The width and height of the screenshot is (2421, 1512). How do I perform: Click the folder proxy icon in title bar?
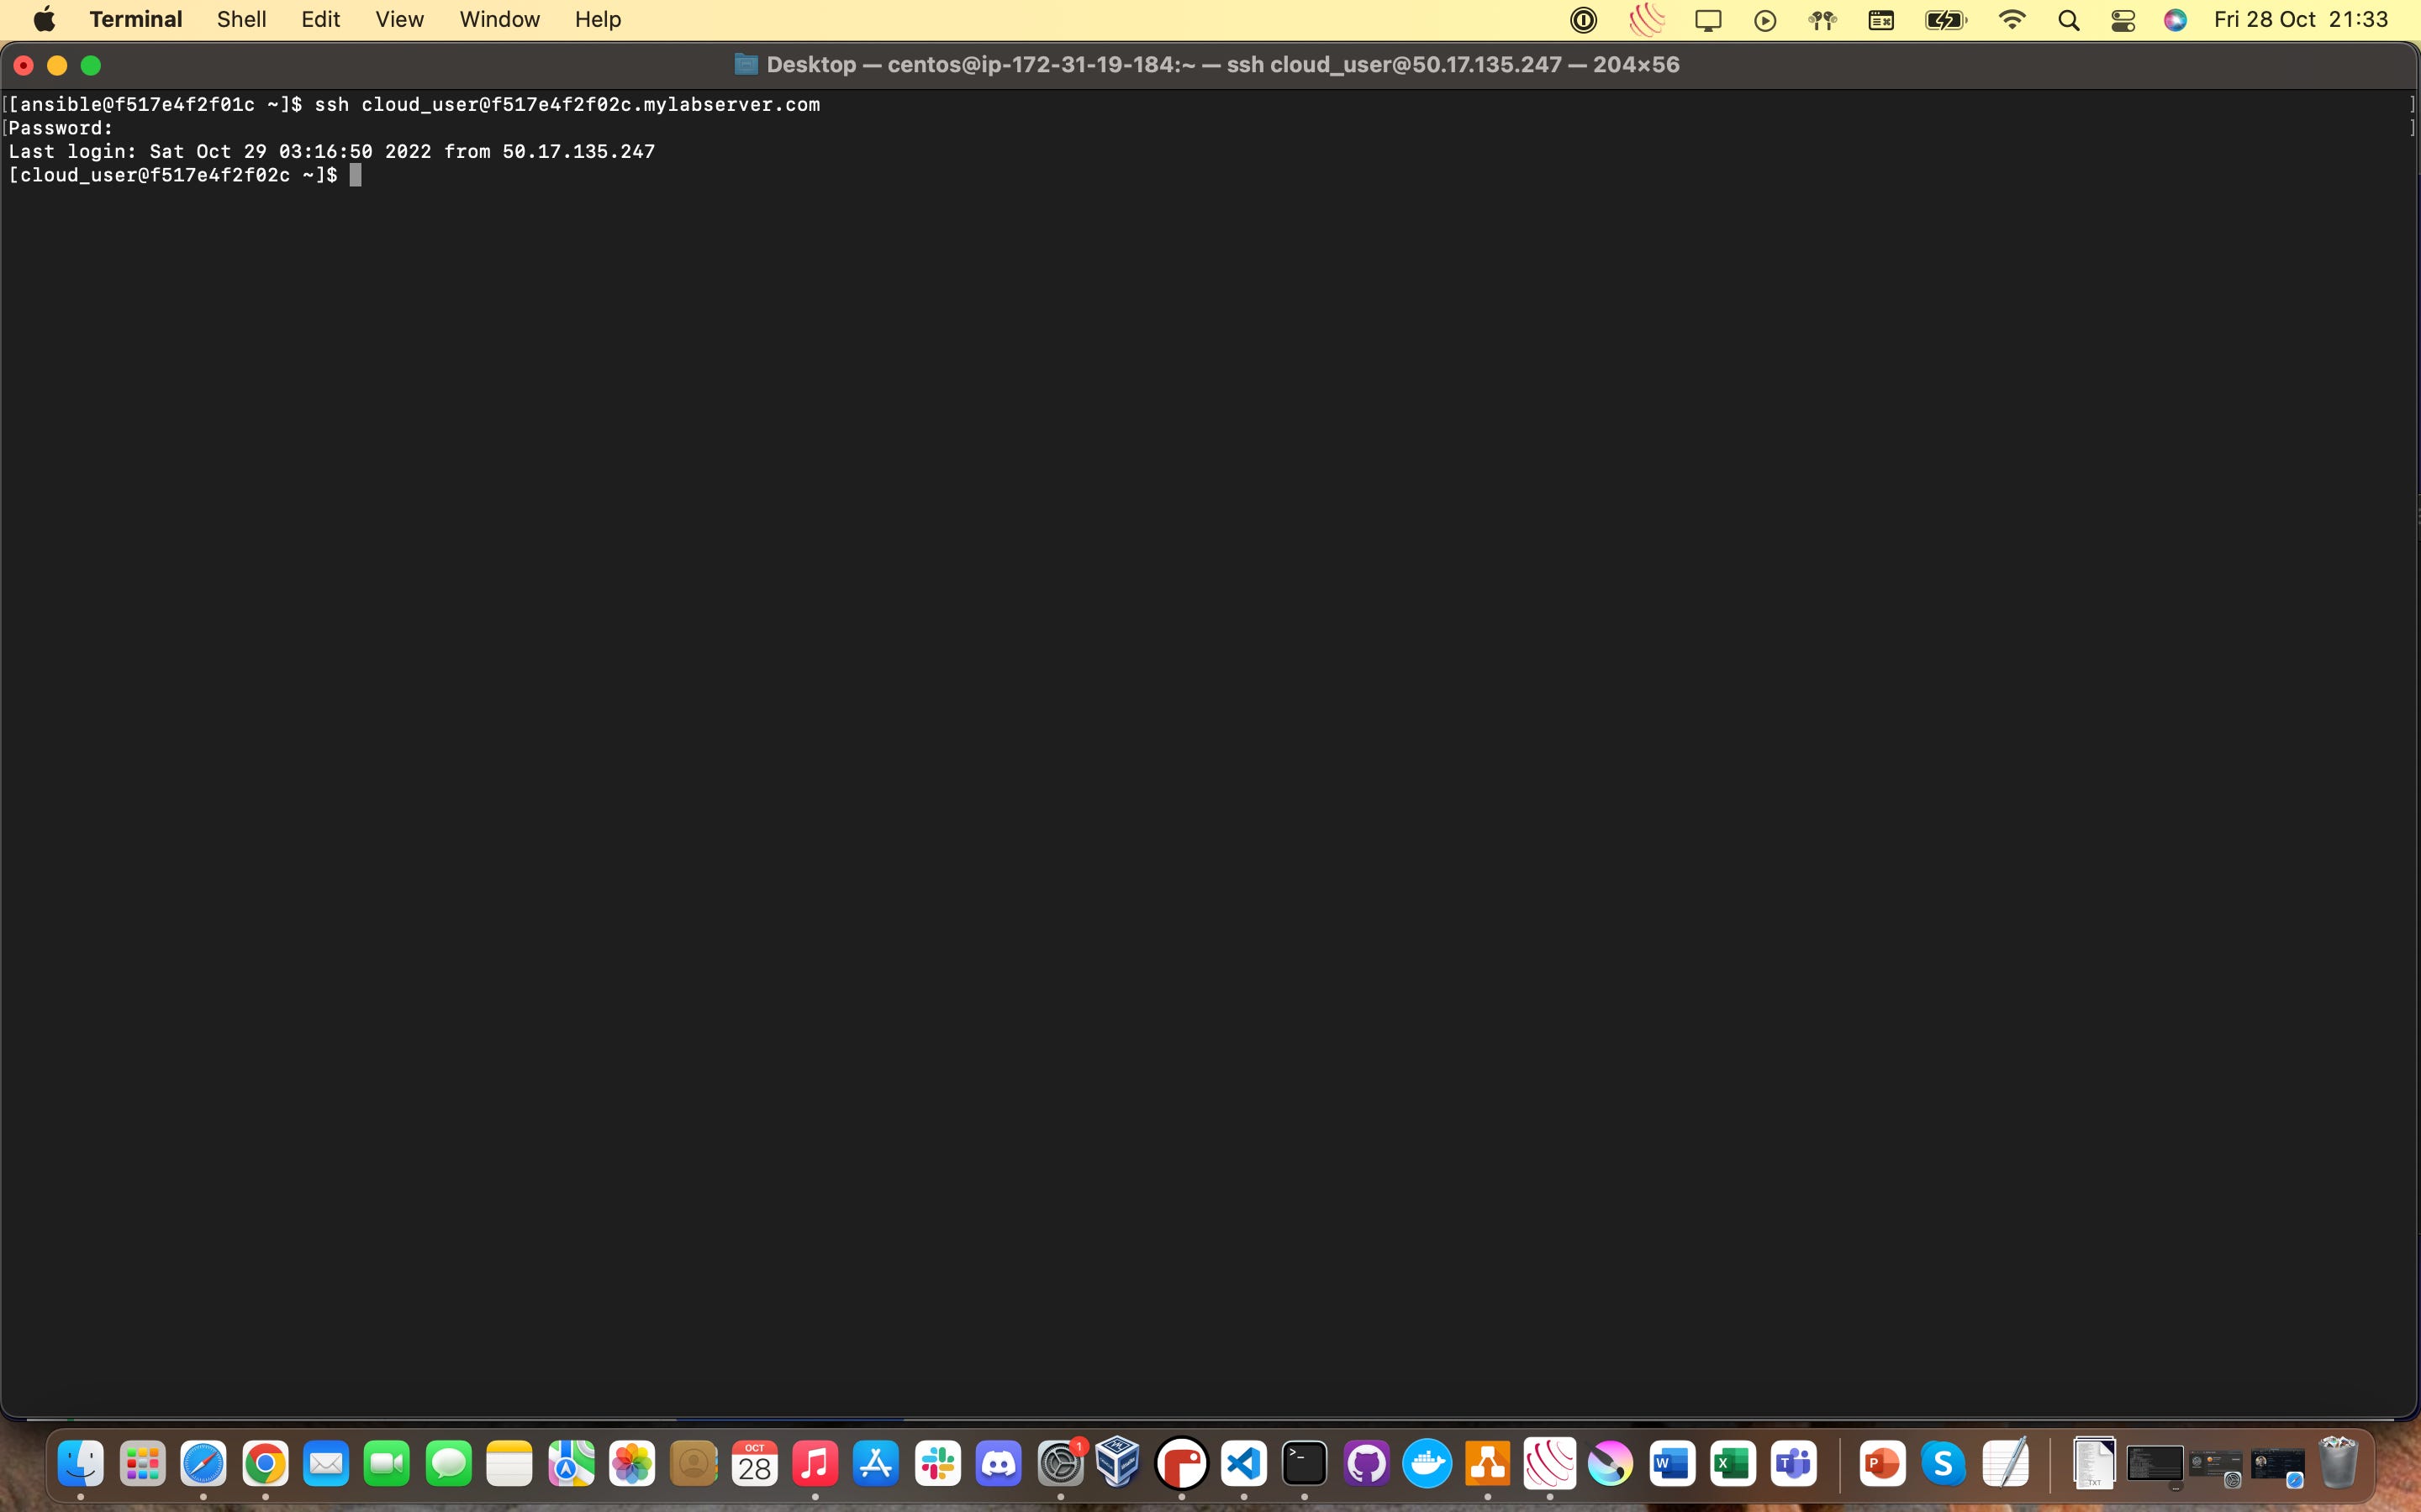[746, 65]
